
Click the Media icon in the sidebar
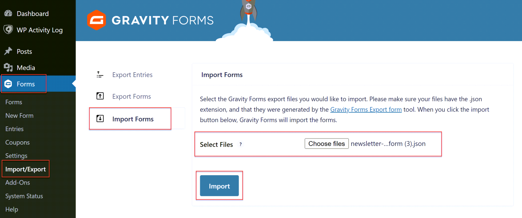point(8,67)
